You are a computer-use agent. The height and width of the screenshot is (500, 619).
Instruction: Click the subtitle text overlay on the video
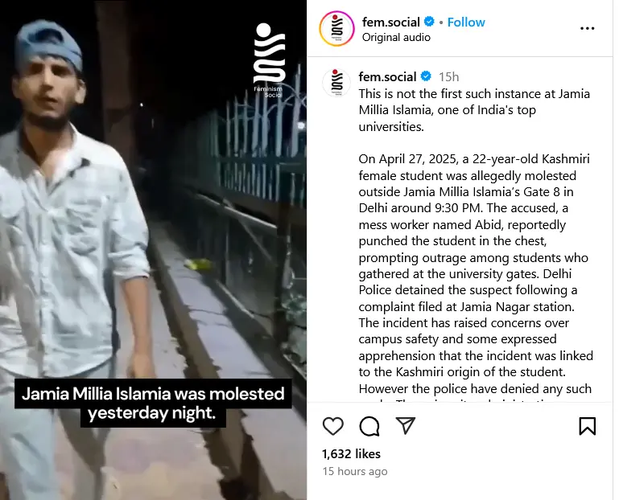click(153, 404)
